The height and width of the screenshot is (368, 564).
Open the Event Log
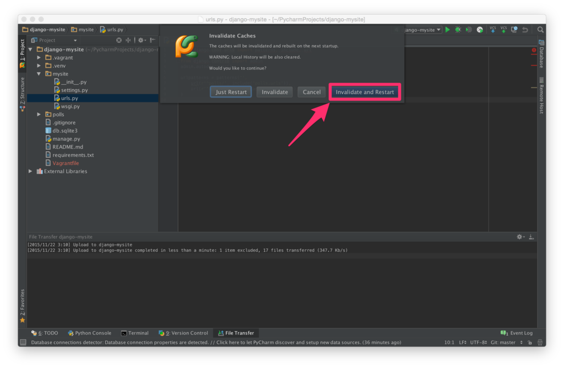tap(517, 333)
